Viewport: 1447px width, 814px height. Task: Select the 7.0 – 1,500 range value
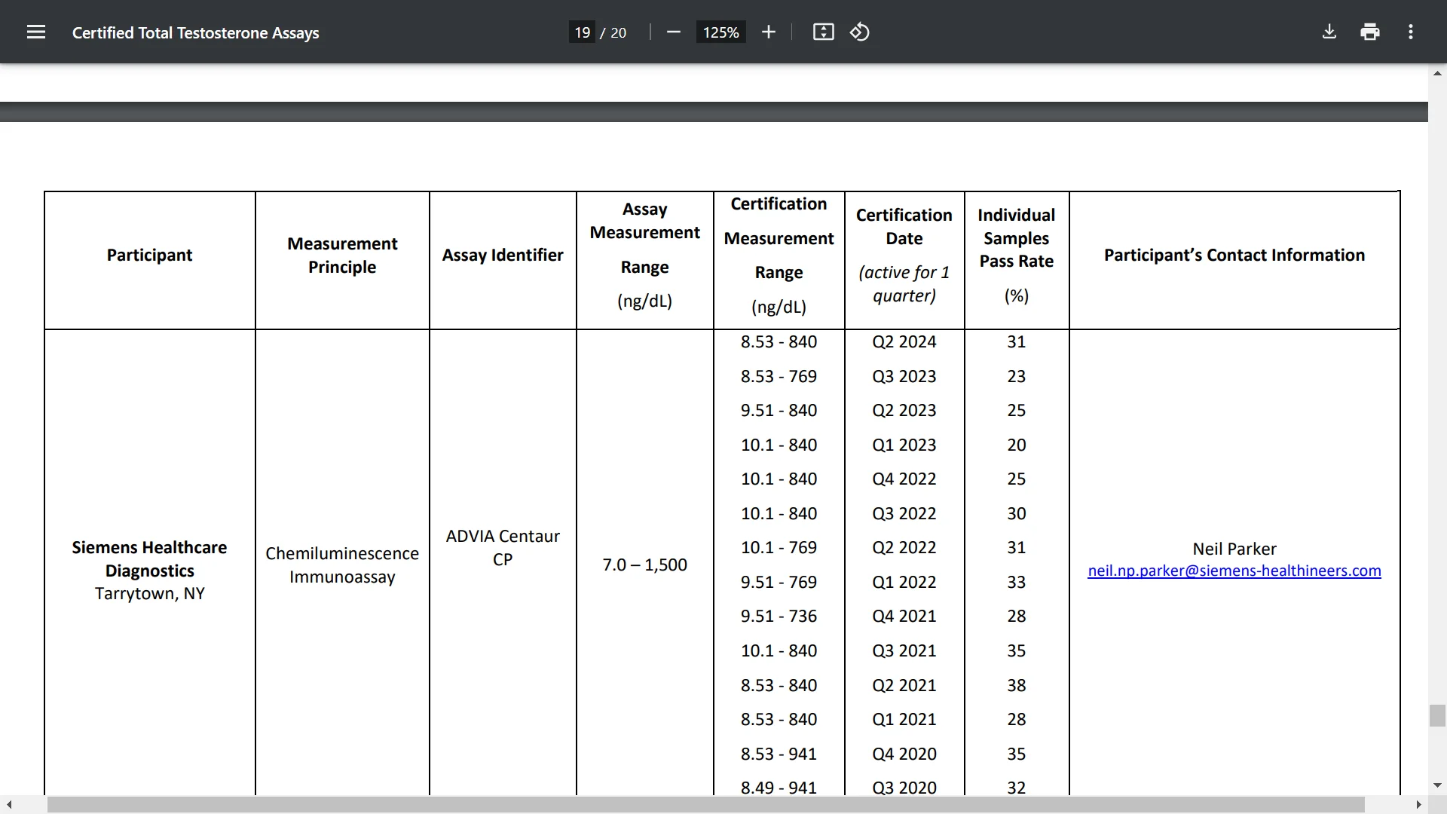(x=645, y=565)
